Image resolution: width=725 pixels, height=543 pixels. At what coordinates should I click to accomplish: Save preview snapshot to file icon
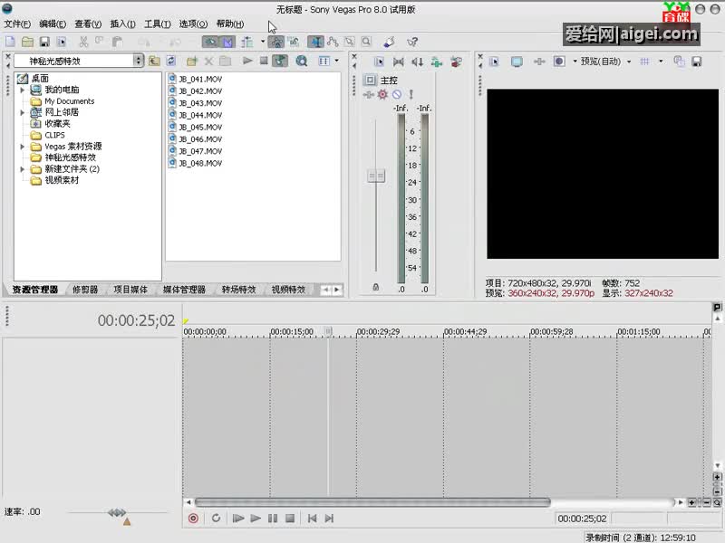pyautogui.click(x=696, y=62)
